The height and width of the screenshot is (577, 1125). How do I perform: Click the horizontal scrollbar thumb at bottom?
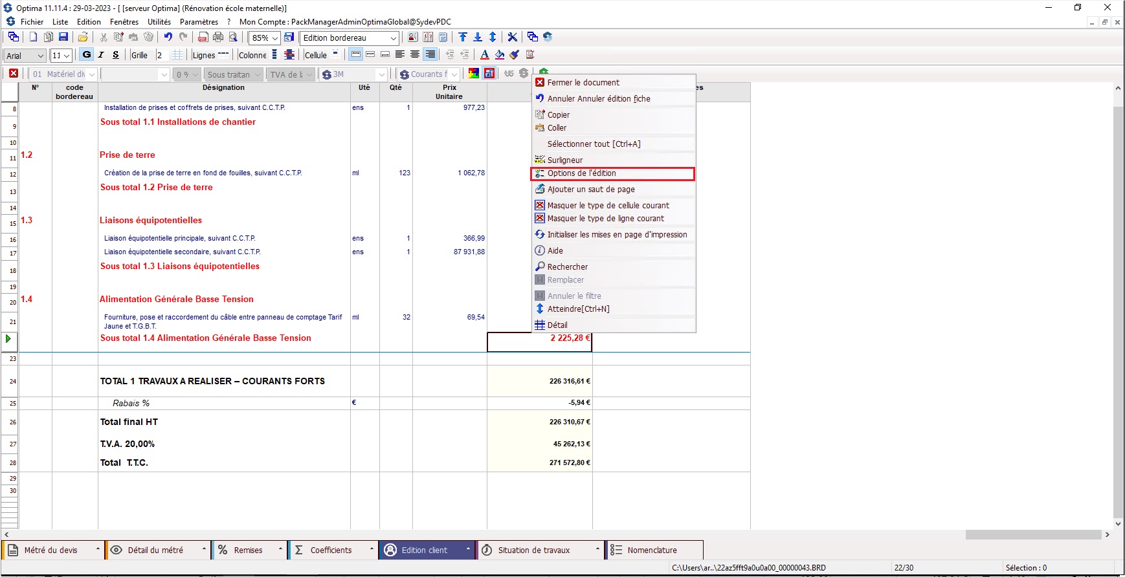pos(1033,534)
